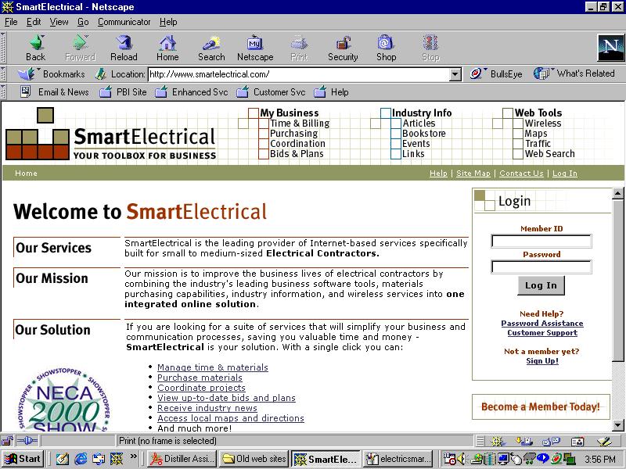626x469 pixels.
Task: Open the Manage time & materials link
Action: point(212,367)
